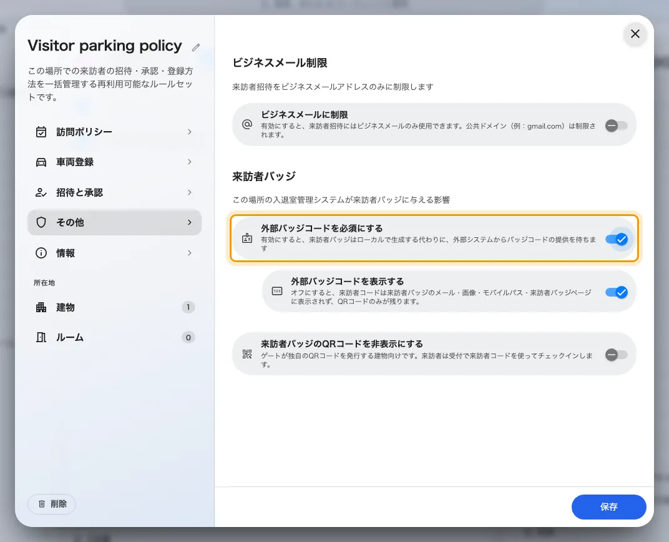
Task: Open the 招待と承認 section
Action: 114,192
